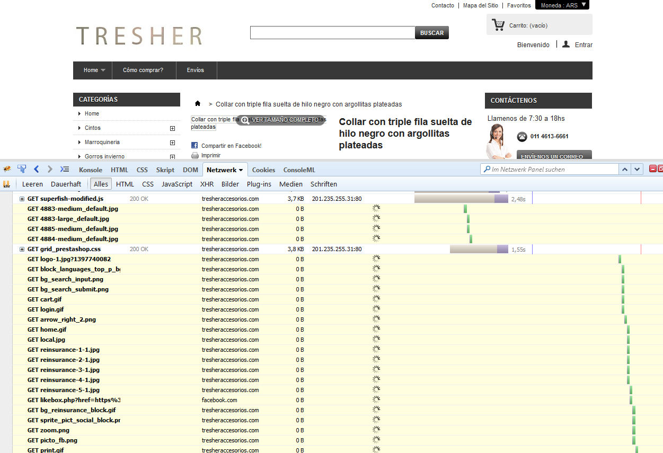The width and height of the screenshot is (663, 453).
Task: Select the GET likebox.php request row
Action: tap(338, 400)
